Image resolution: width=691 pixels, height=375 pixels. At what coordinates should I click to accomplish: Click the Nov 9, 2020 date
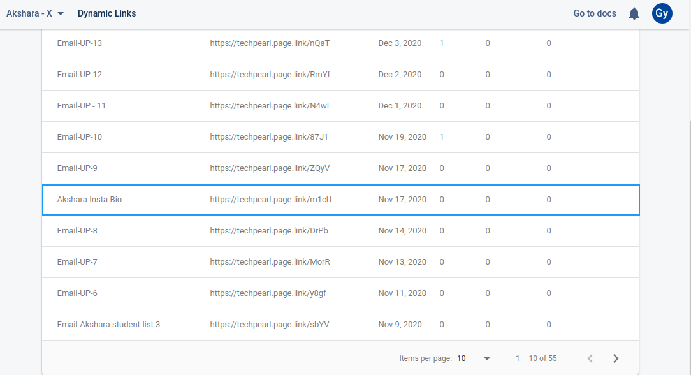coord(400,325)
